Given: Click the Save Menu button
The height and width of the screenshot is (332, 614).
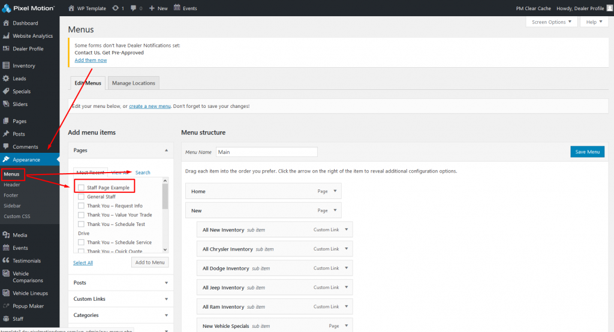Looking at the screenshot, I should [588, 152].
